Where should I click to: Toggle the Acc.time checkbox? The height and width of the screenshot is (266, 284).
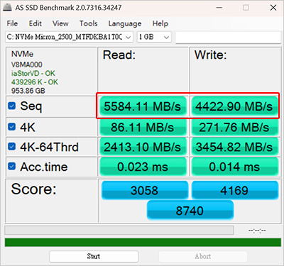coord(12,166)
